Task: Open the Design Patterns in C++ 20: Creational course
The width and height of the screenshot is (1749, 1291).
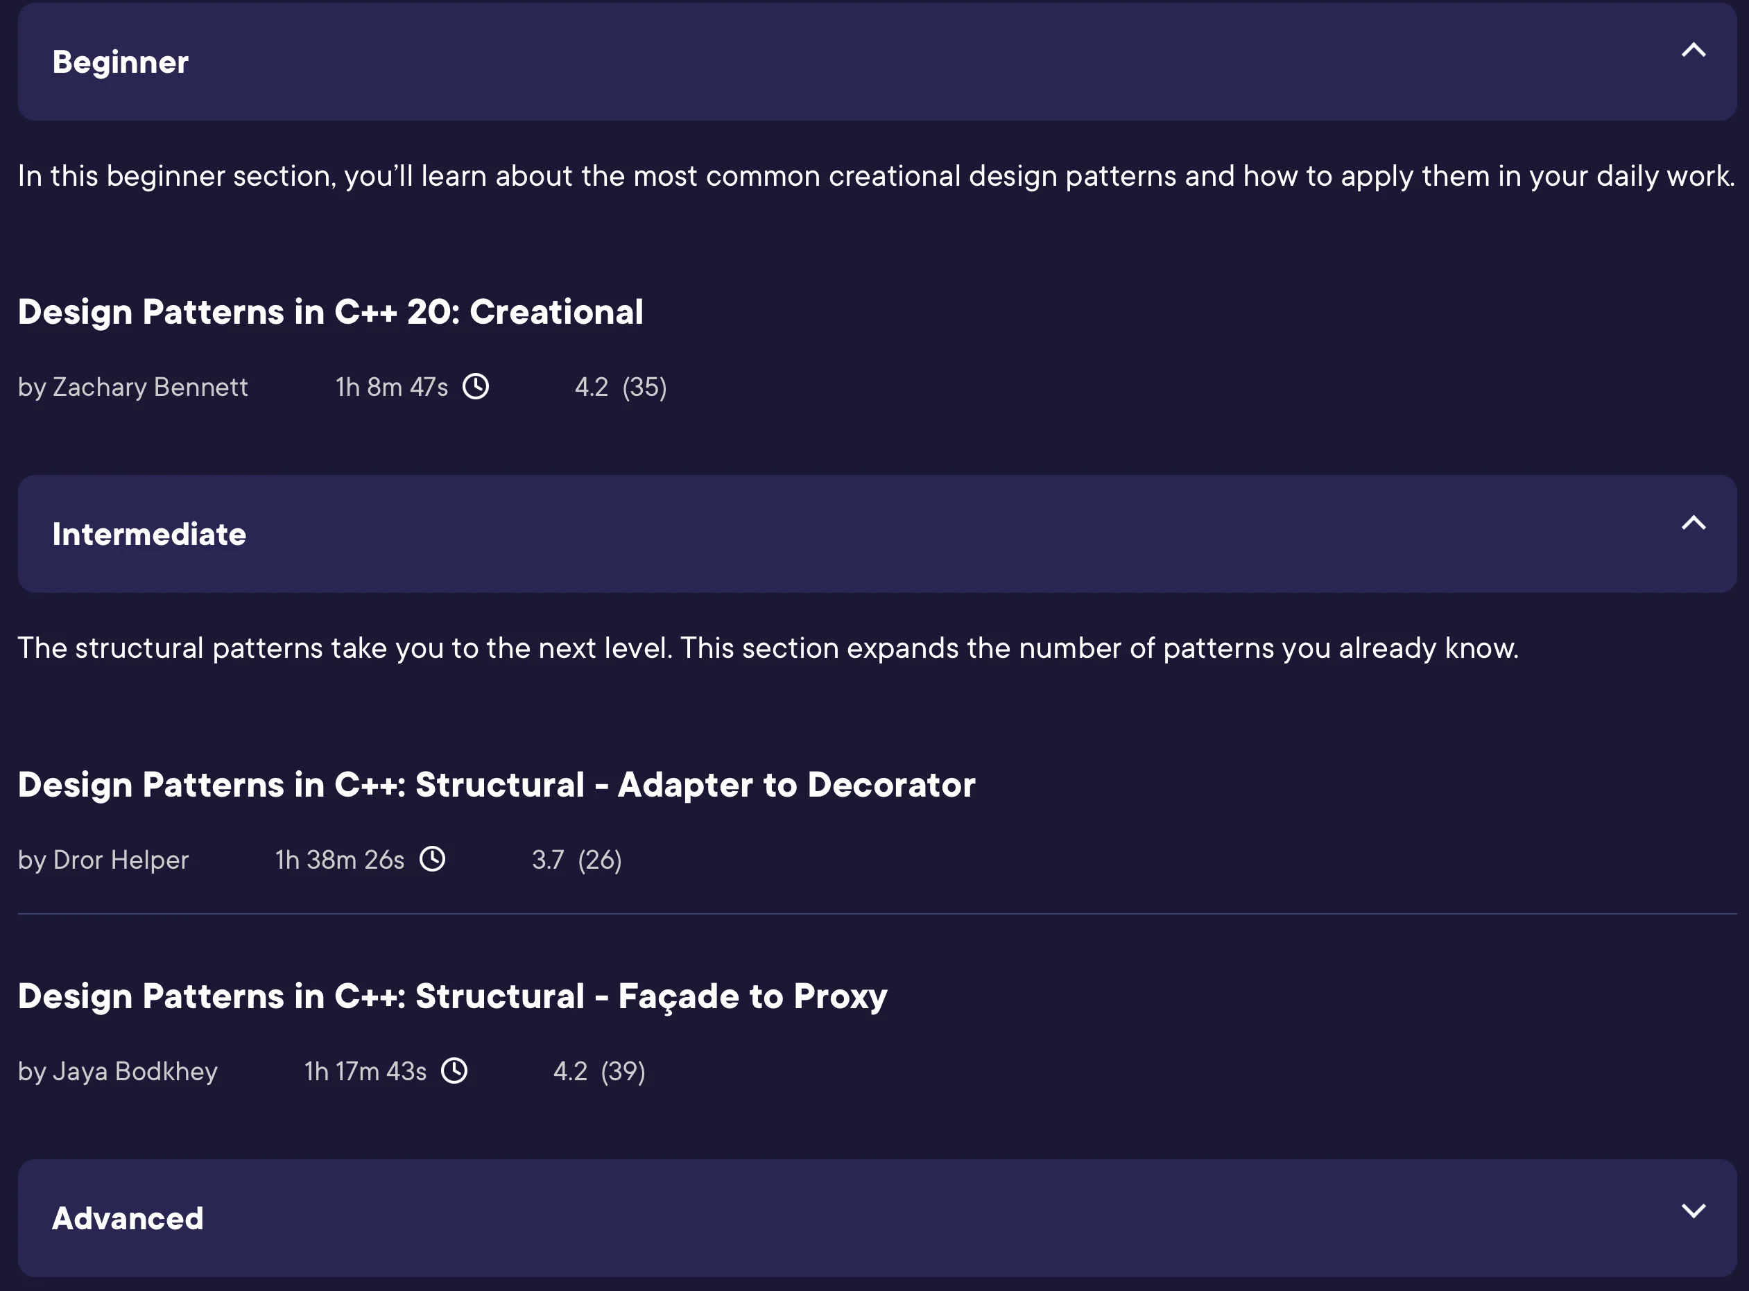Action: (331, 312)
